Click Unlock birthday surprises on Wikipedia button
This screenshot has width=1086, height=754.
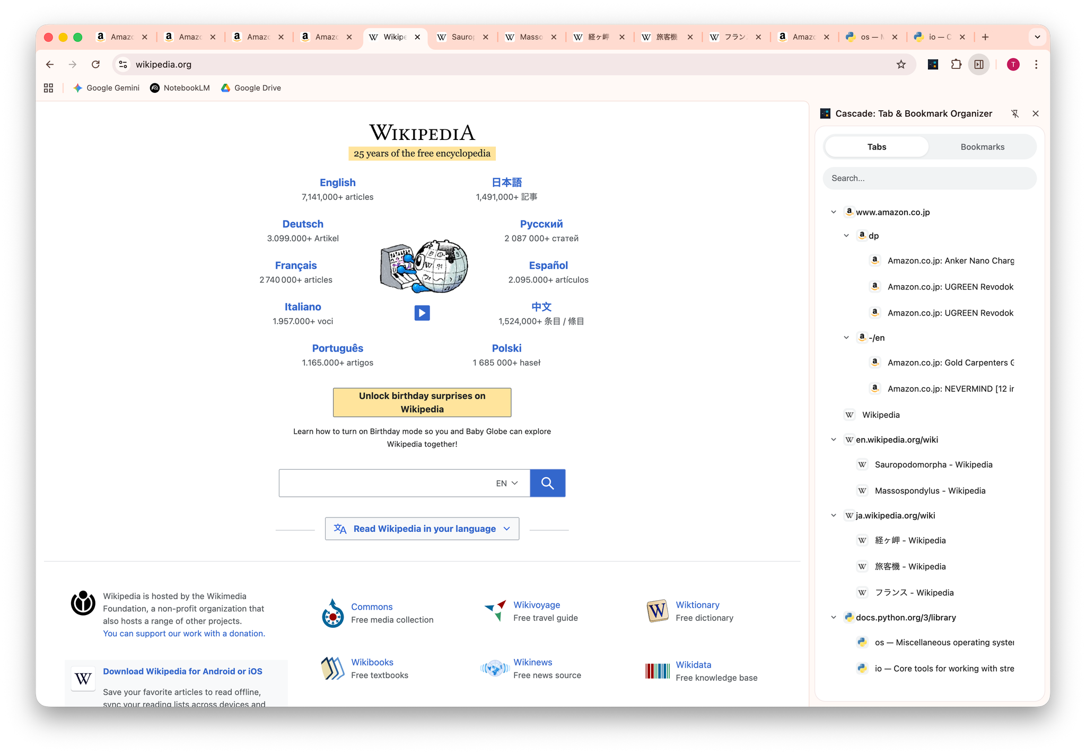(x=422, y=402)
